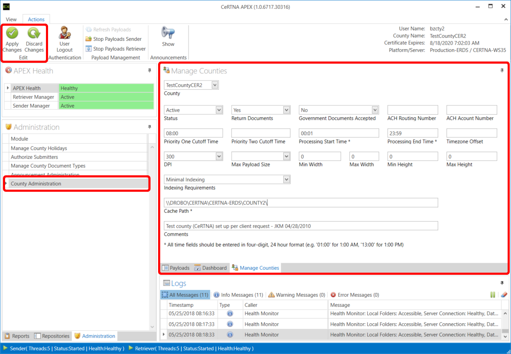Click Stop Payloads Retriever button

point(116,49)
